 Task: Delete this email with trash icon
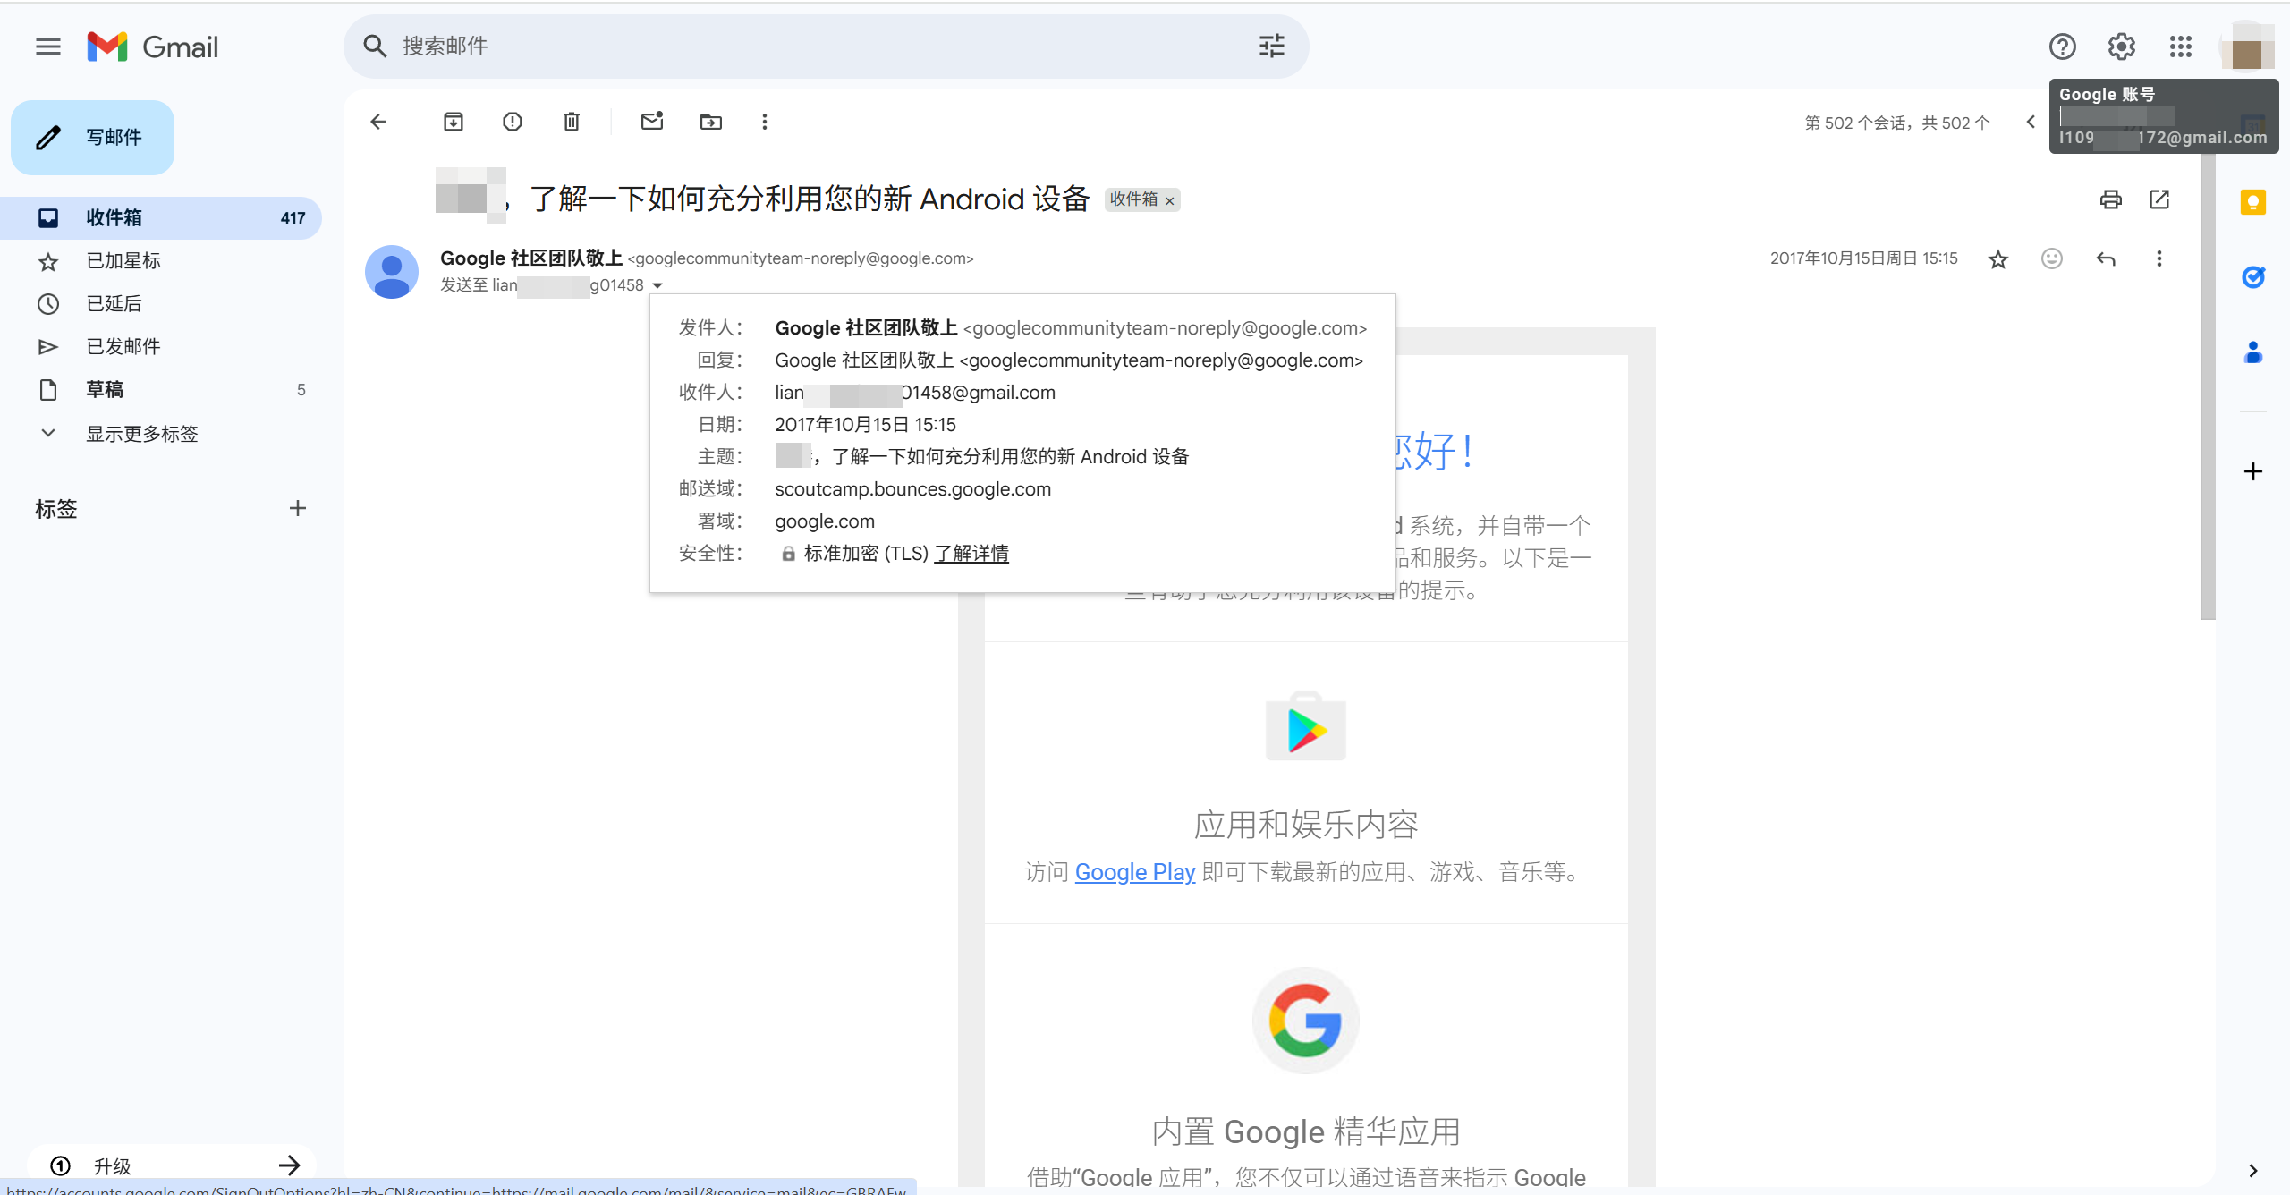[x=572, y=122]
